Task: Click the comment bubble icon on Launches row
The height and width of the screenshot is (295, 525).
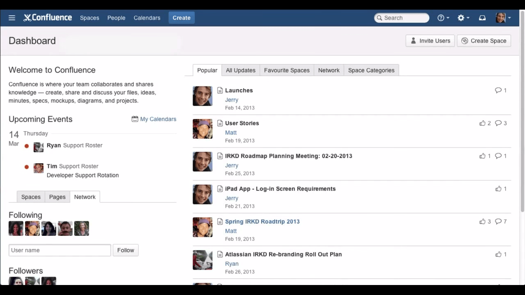Action: (498, 90)
